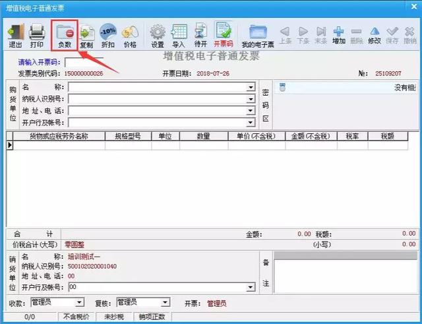The image size is (422, 324).
Task: Expand the buyer 名称 dropdown
Action: [x=251, y=87]
